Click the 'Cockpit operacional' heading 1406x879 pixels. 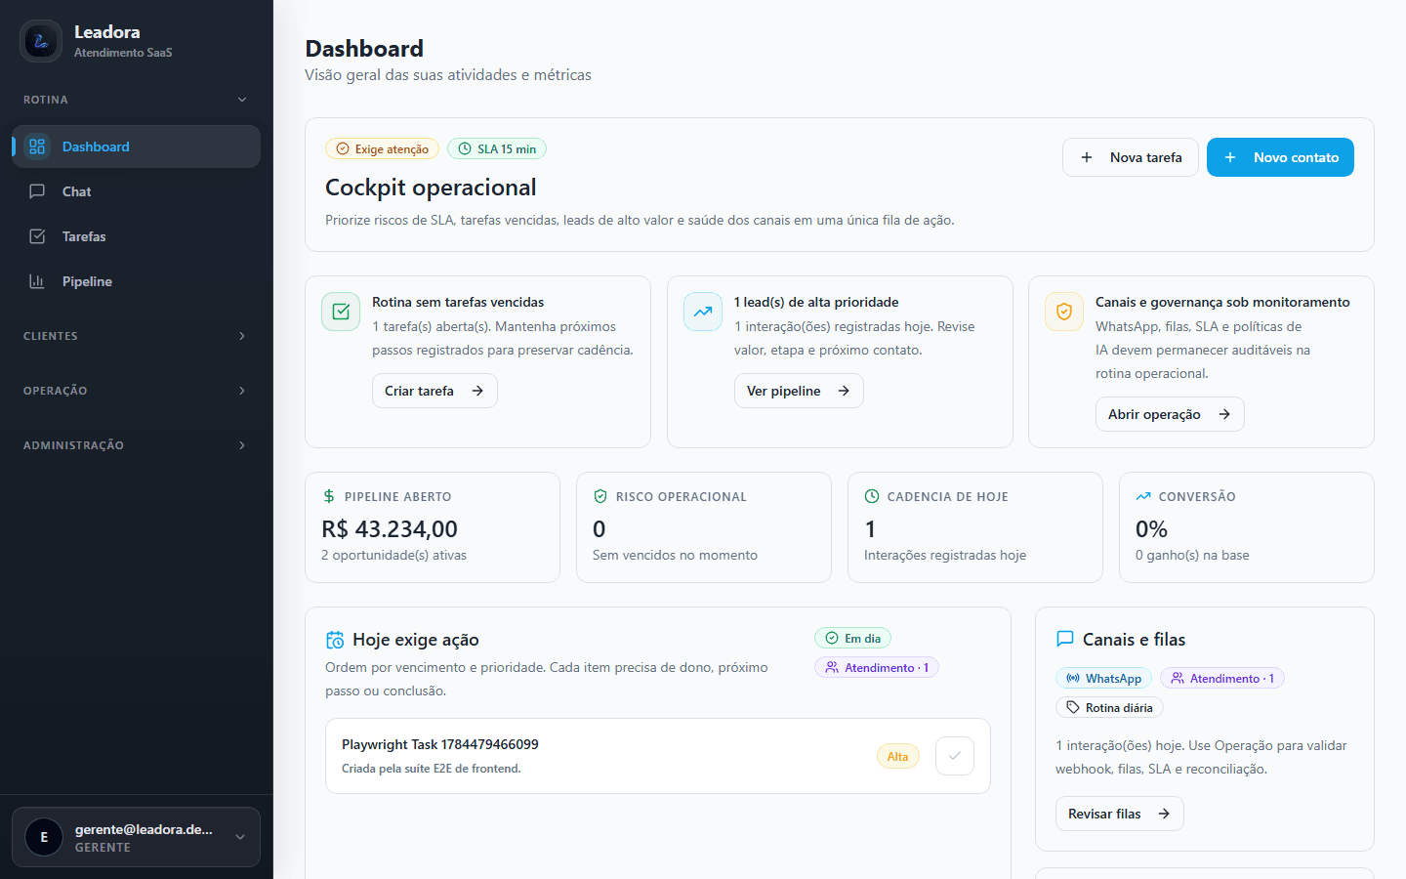[x=431, y=187]
